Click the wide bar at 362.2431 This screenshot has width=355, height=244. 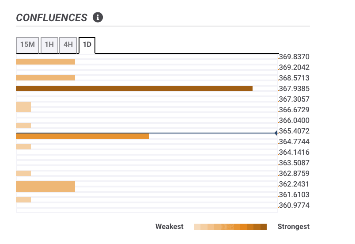click(45, 187)
